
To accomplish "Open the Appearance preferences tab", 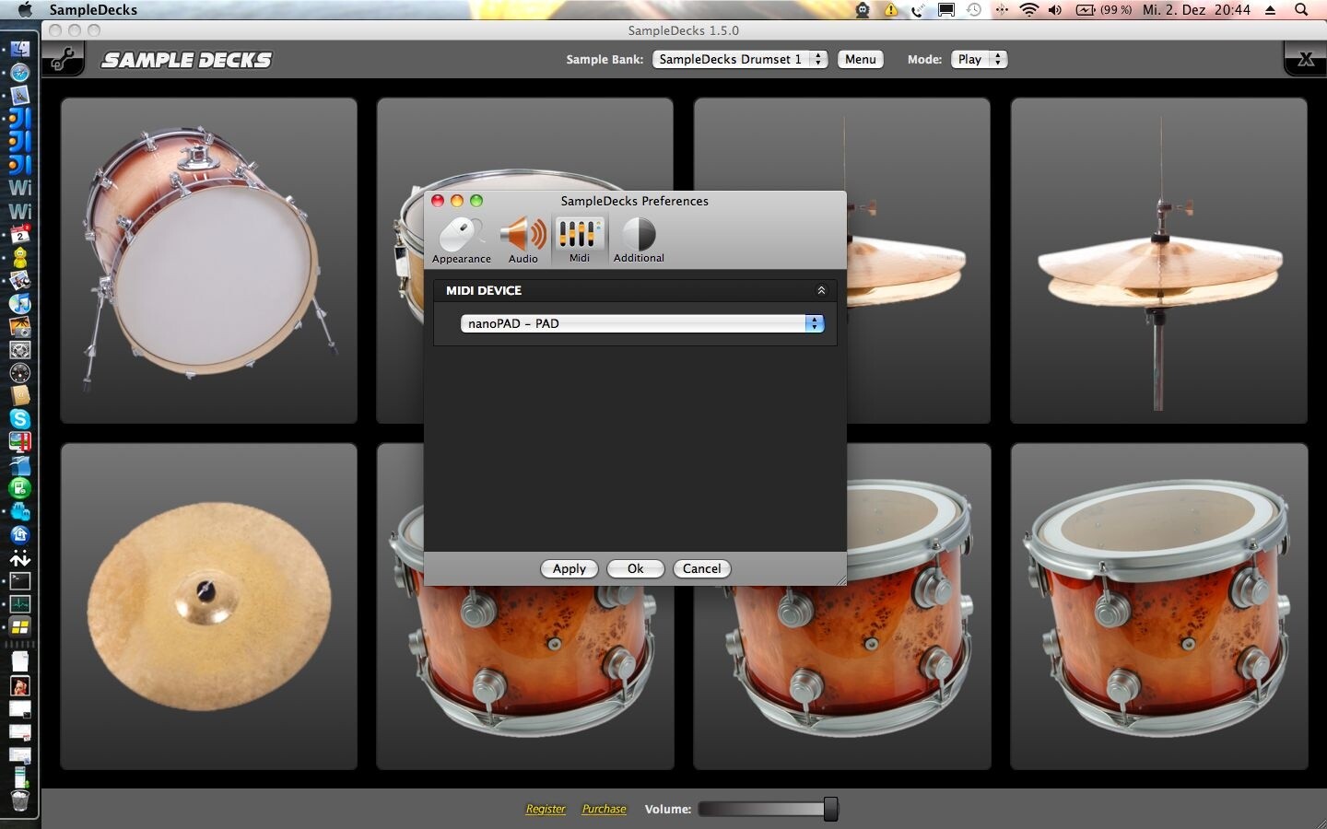I will [462, 239].
